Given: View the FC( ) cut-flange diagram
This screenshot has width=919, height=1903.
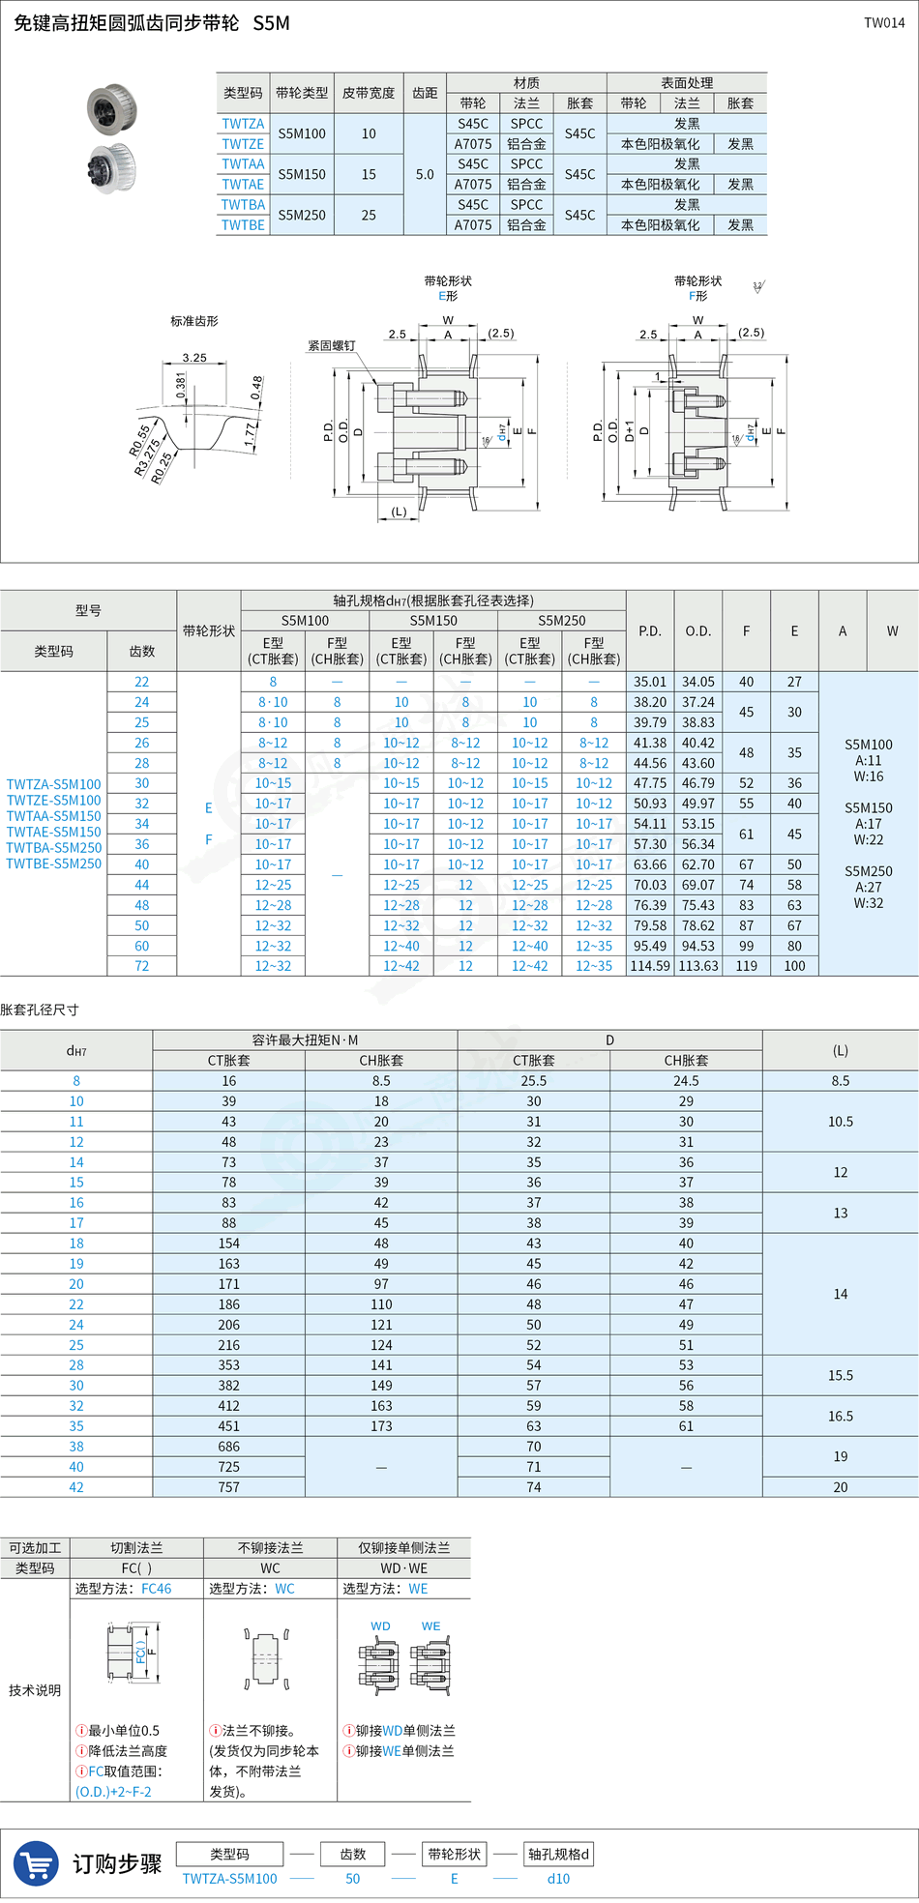Looking at the screenshot, I should tap(134, 1654).
